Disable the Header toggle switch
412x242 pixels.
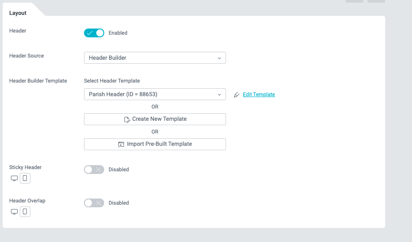click(x=94, y=33)
